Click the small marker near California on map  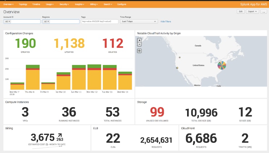pyautogui.click(x=177, y=68)
